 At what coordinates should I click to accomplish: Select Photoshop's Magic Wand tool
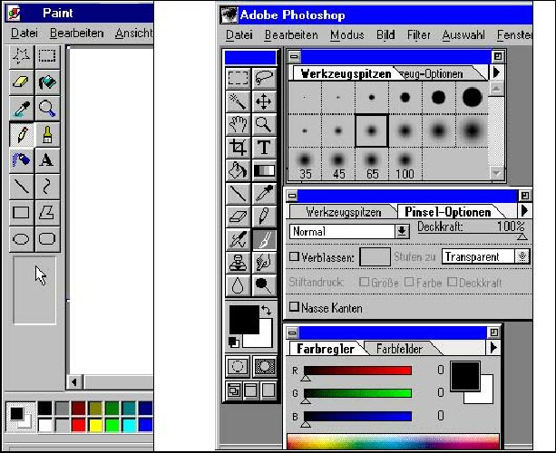pyautogui.click(x=238, y=101)
